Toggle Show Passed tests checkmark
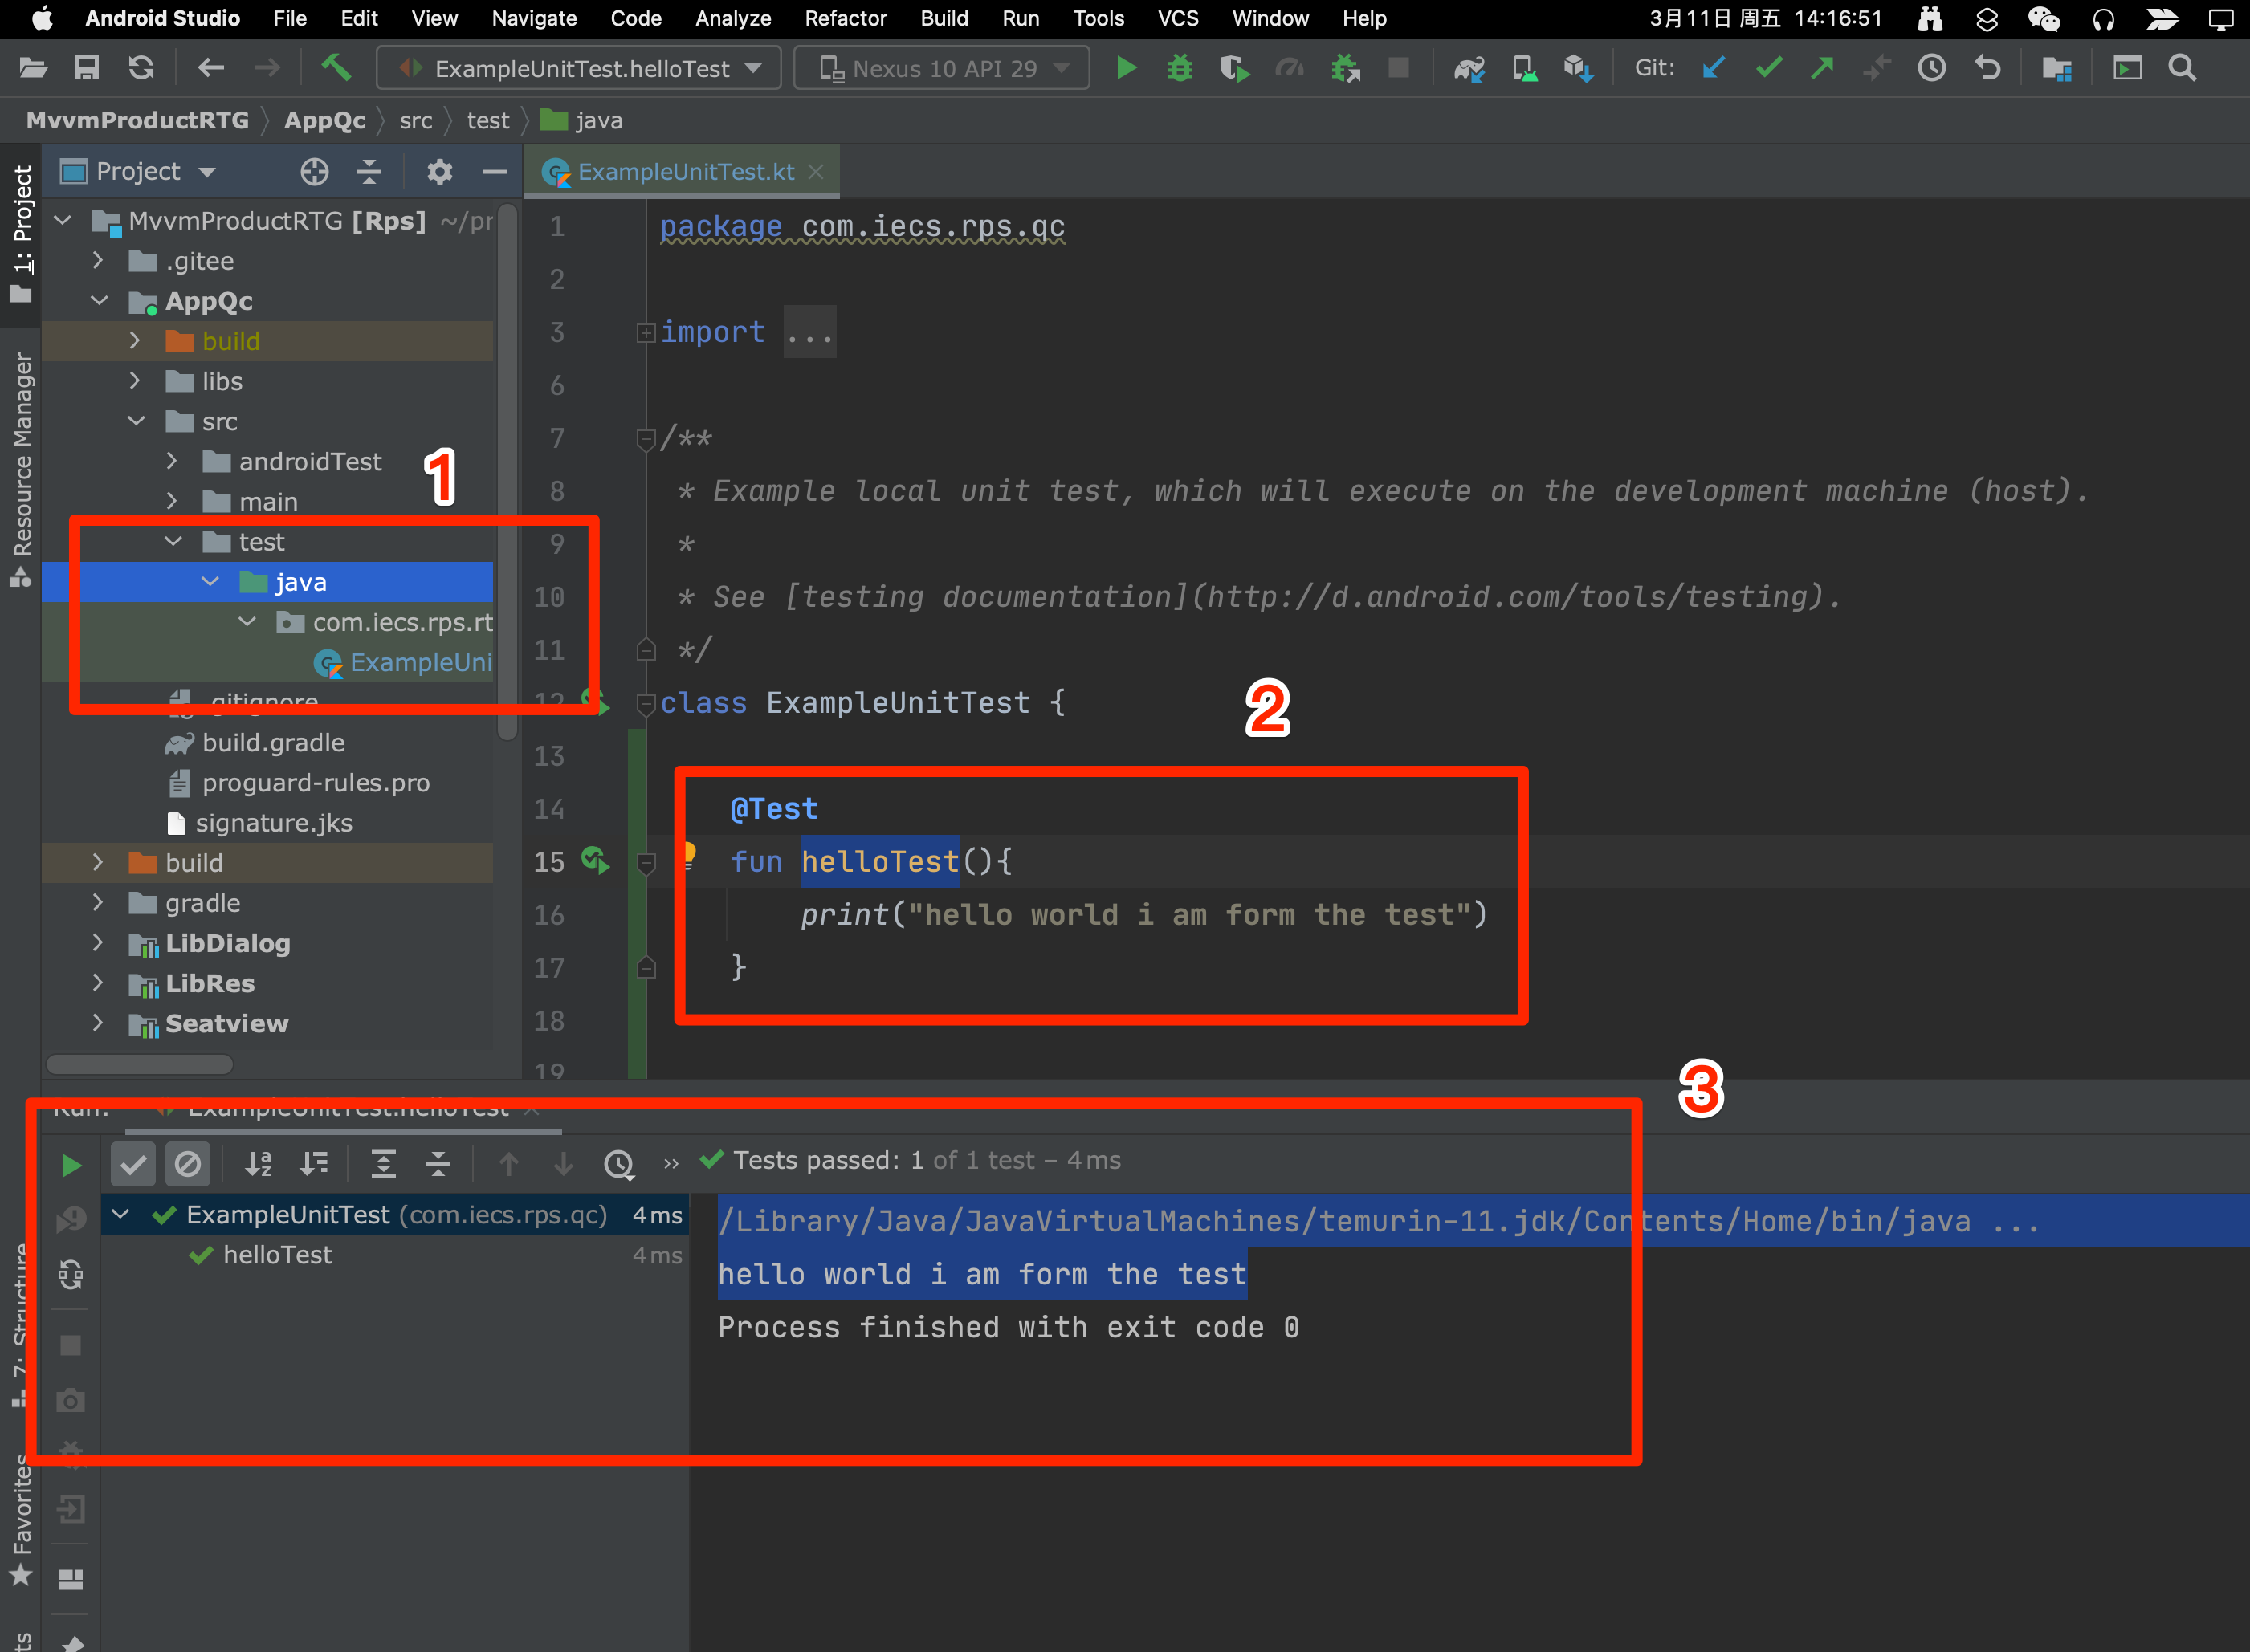The width and height of the screenshot is (2250, 1652). [x=133, y=1163]
